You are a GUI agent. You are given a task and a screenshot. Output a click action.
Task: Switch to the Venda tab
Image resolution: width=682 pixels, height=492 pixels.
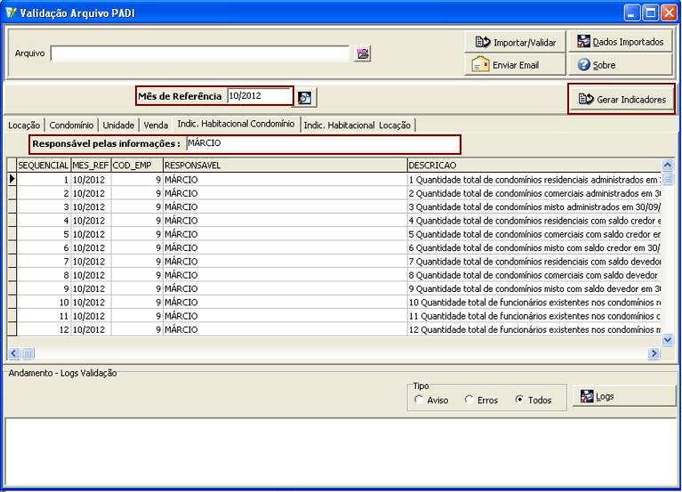pos(156,125)
